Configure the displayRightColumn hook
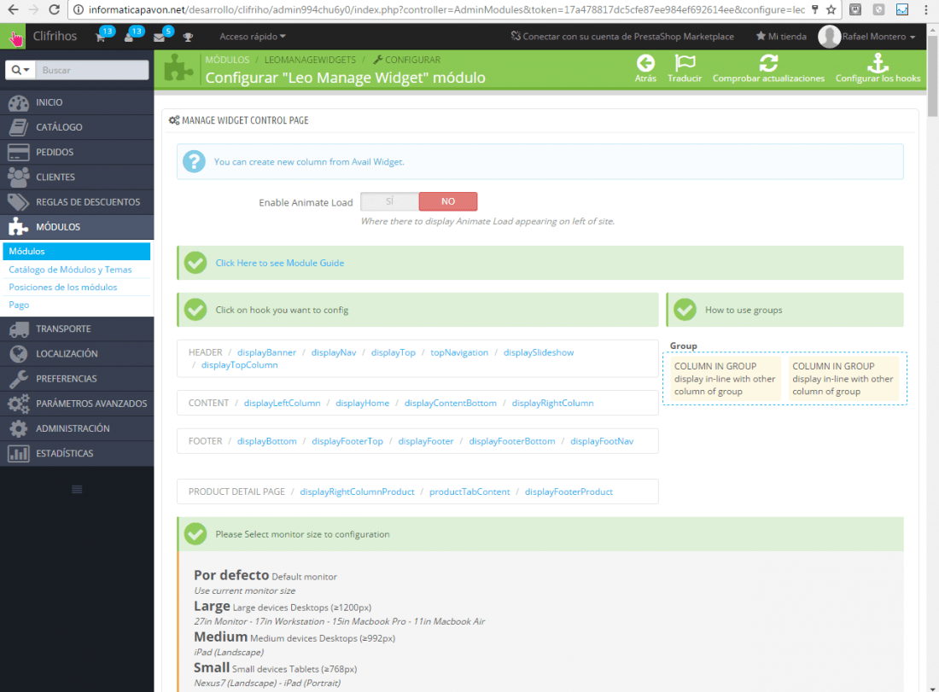Viewport: 939px width, 692px height. click(x=553, y=404)
